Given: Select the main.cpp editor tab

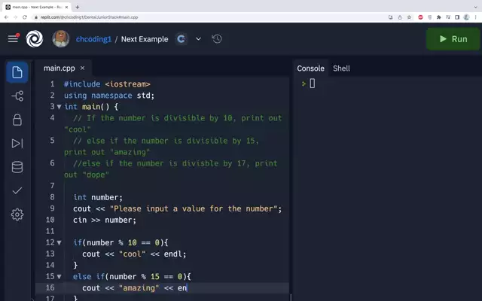Looking at the screenshot, I should click(59, 68).
